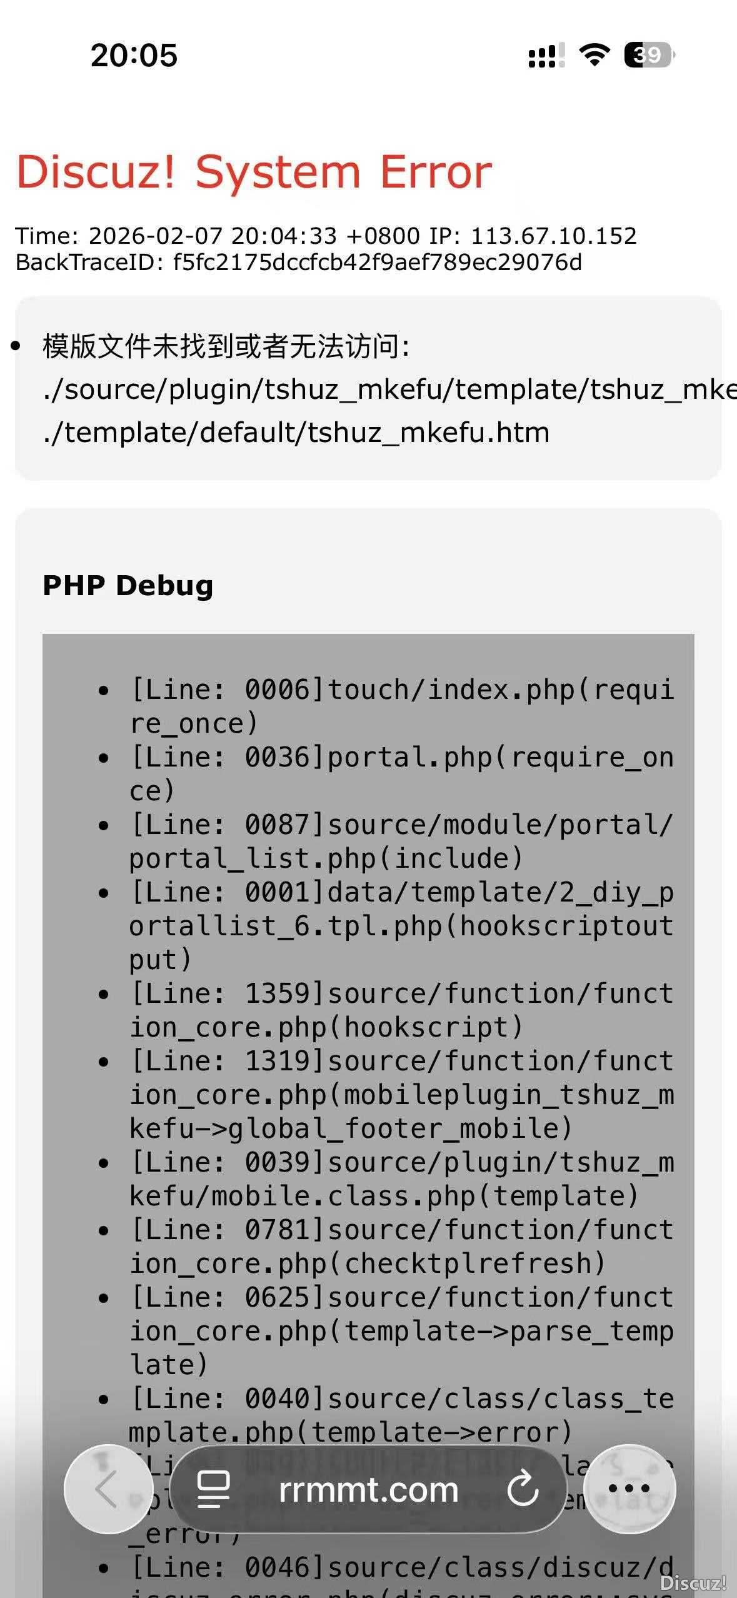737x1598 pixels.
Task: Tap the ./source/plugin/tshuz_mkefu/template path line
Action: 388,389
